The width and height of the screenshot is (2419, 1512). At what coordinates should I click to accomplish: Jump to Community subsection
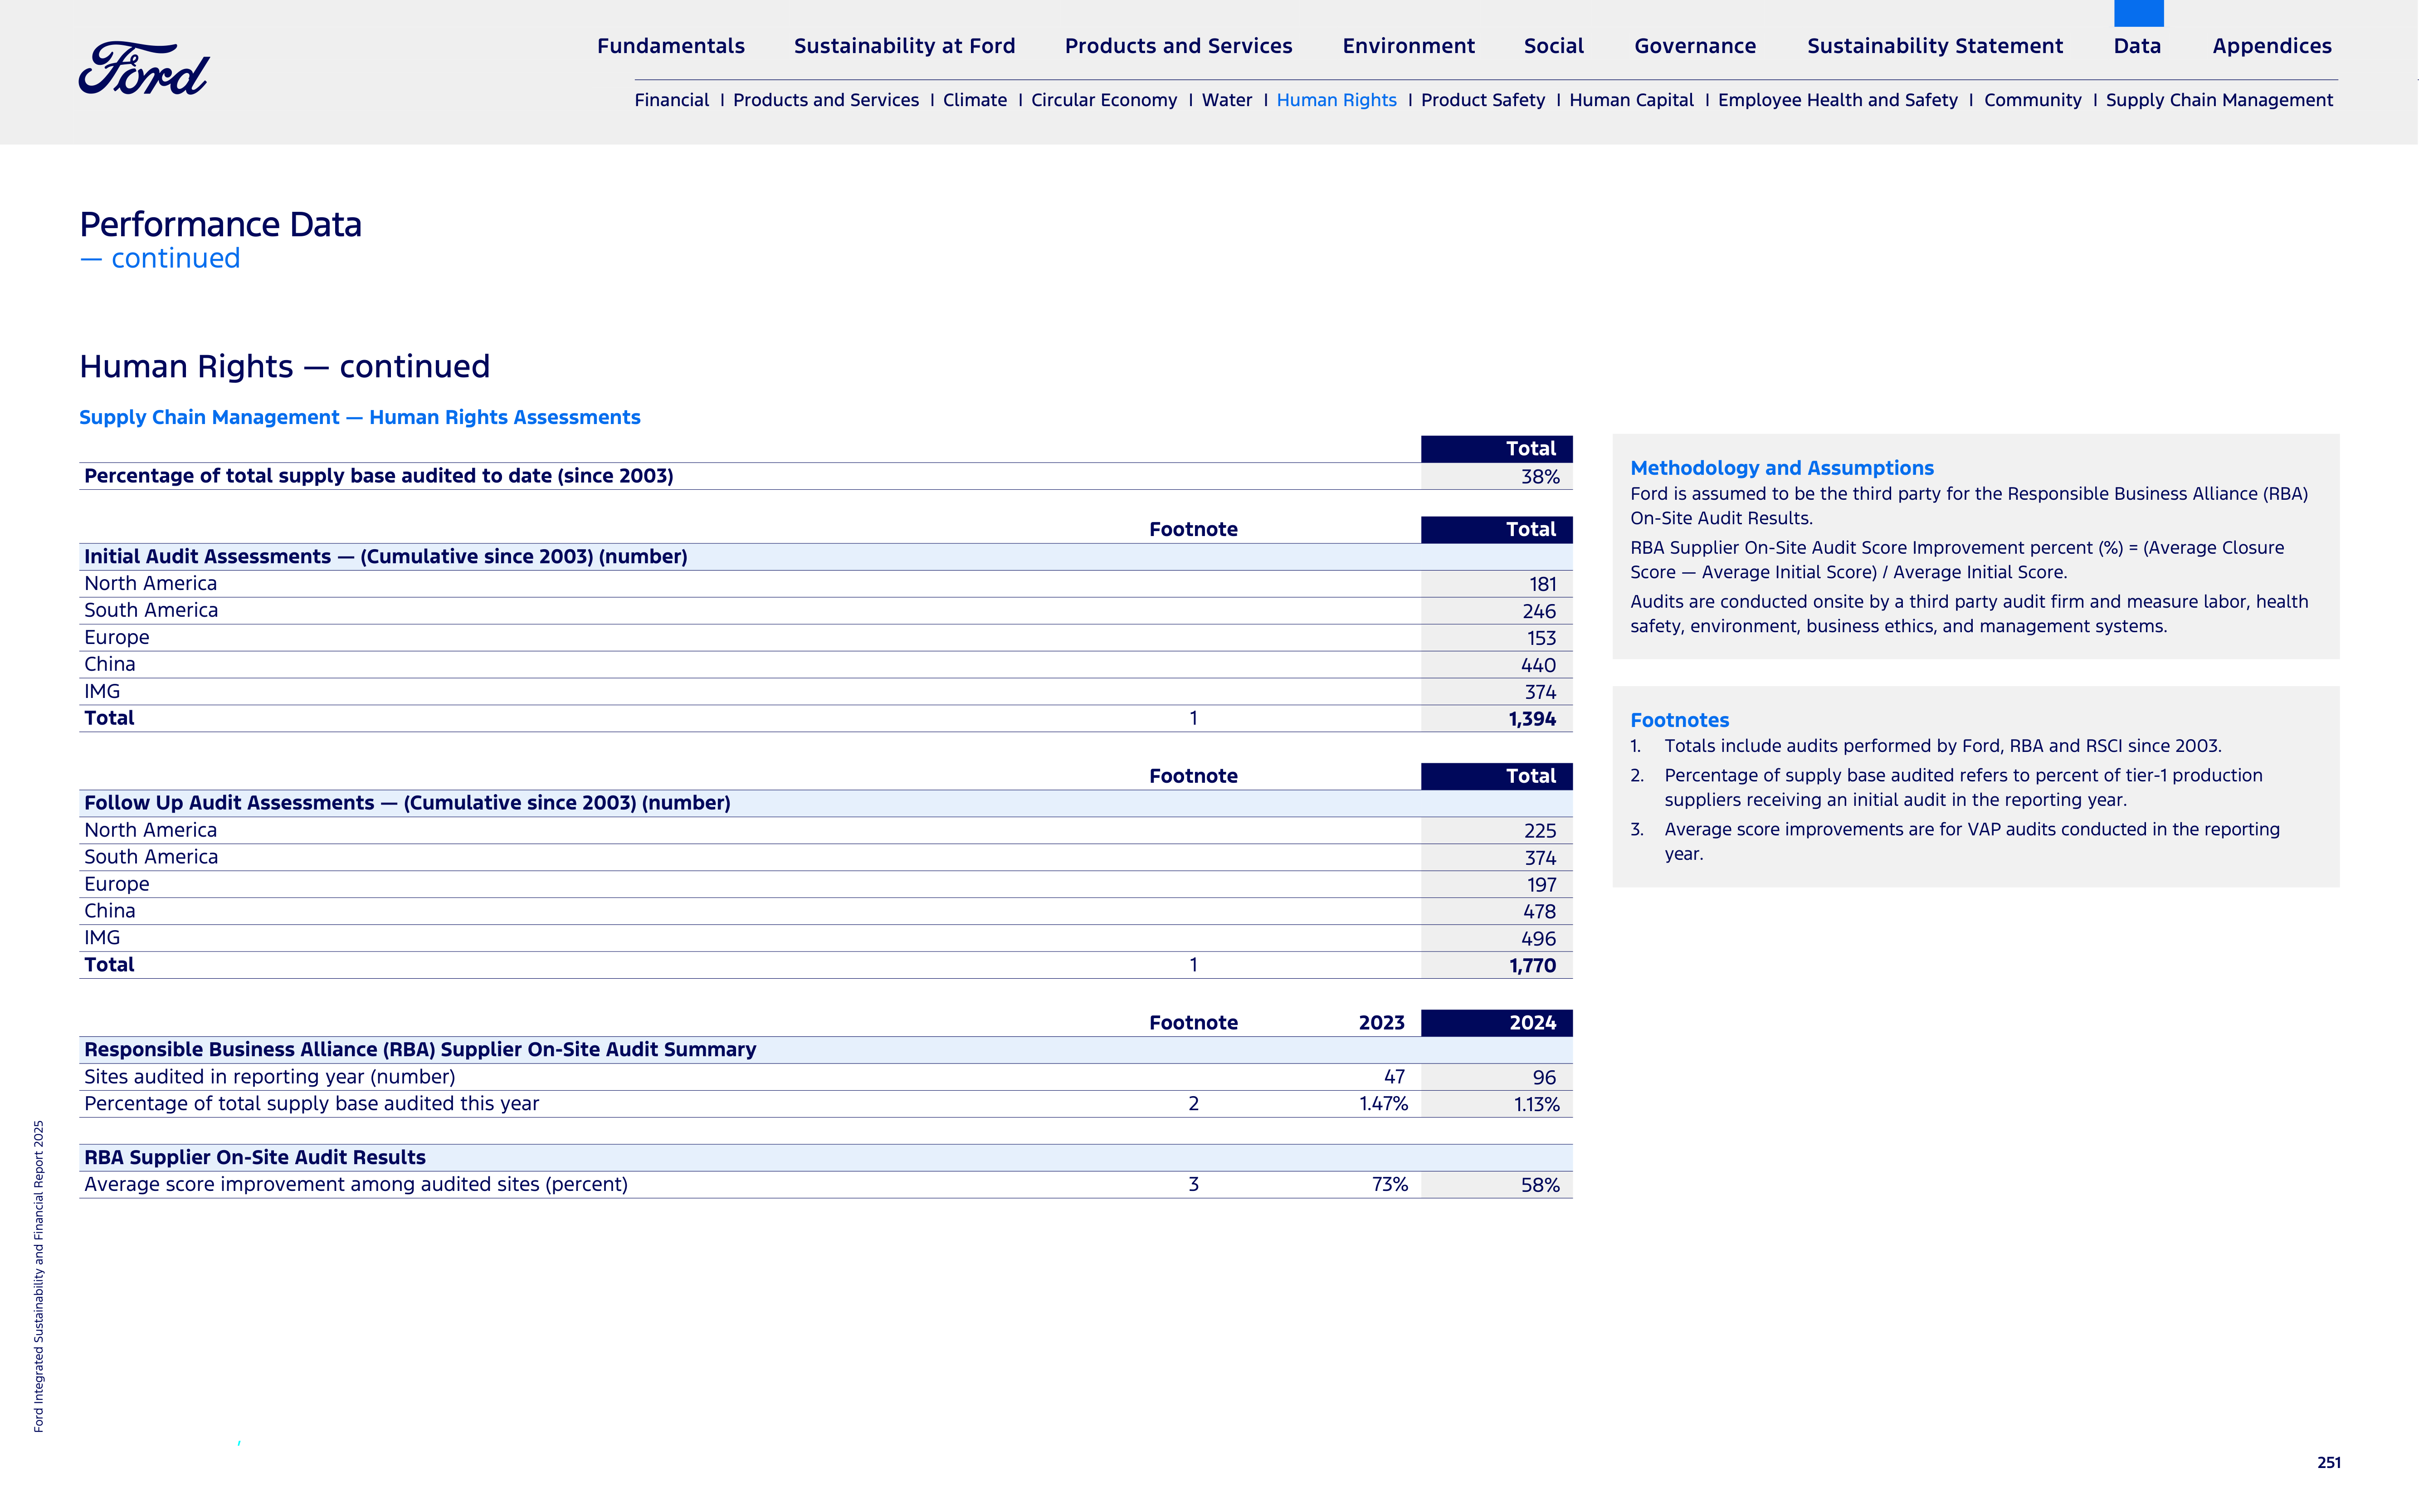2032,100
